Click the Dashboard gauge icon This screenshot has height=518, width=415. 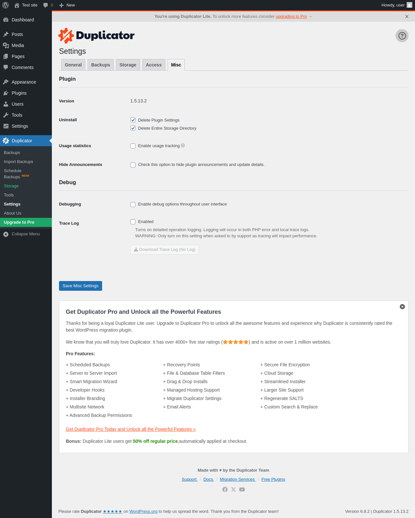point(6,20)
